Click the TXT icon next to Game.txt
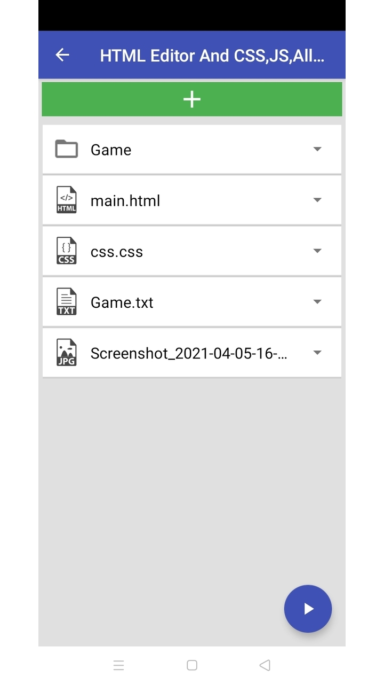 (66, 301)
